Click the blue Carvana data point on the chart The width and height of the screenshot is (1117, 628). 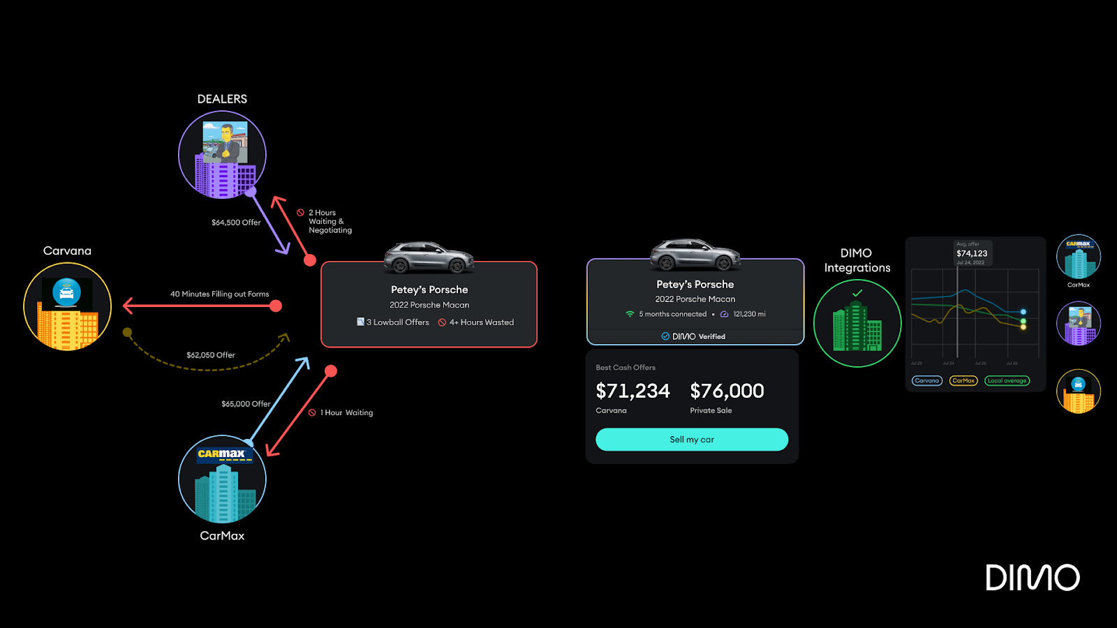pos(1023,312)
